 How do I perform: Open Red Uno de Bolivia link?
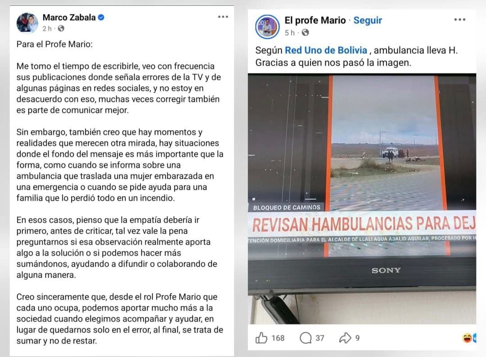pyautogui.click(x=326, y=50)
